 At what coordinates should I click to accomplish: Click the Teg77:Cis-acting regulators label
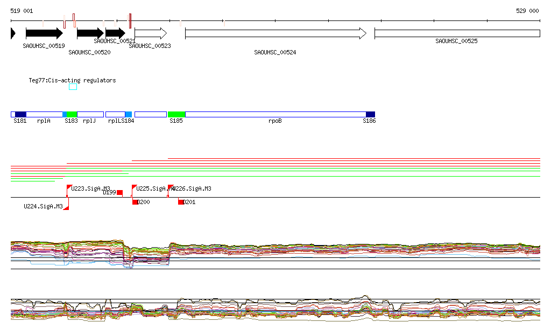pyautogui.click(x=72, y=80)
